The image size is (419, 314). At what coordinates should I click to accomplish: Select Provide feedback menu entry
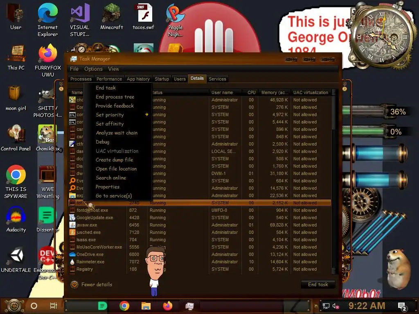(x=117, y=106)
